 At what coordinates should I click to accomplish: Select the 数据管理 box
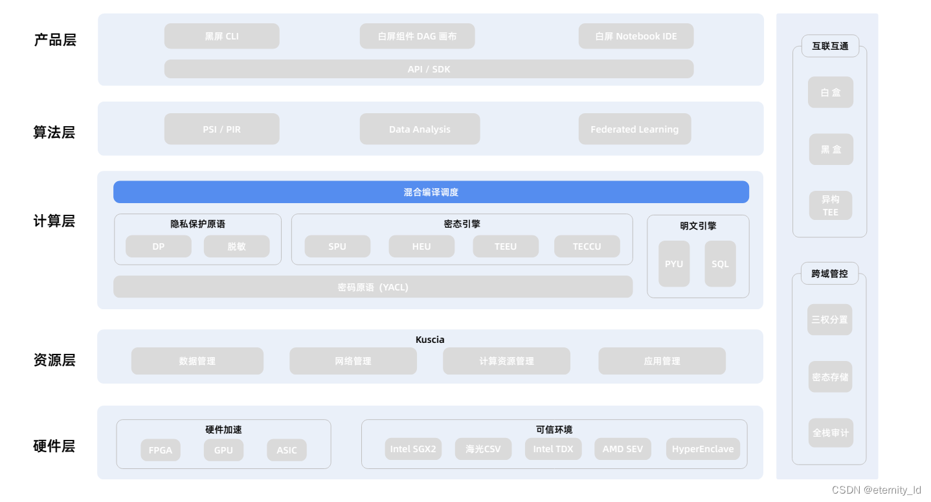[x=197, y=361]
